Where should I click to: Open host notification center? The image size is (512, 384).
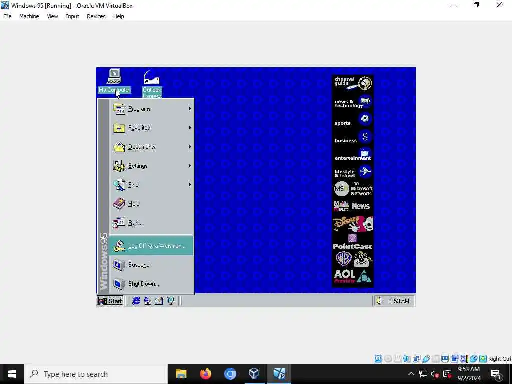pos(496,374)
